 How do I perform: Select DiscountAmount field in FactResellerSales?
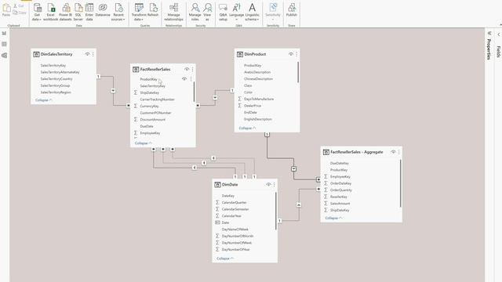[x=153, y=120]
